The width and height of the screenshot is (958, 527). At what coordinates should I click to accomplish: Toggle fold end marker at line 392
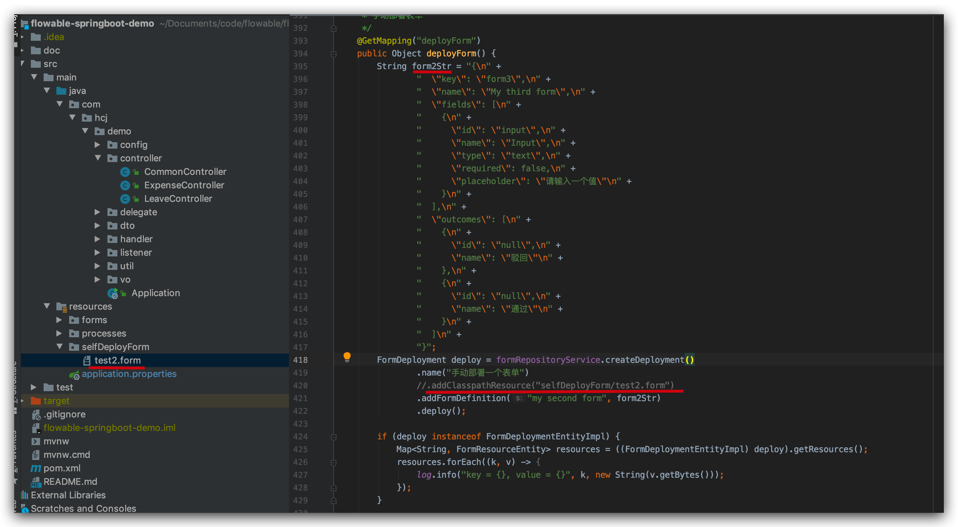[x=334, y=28]
